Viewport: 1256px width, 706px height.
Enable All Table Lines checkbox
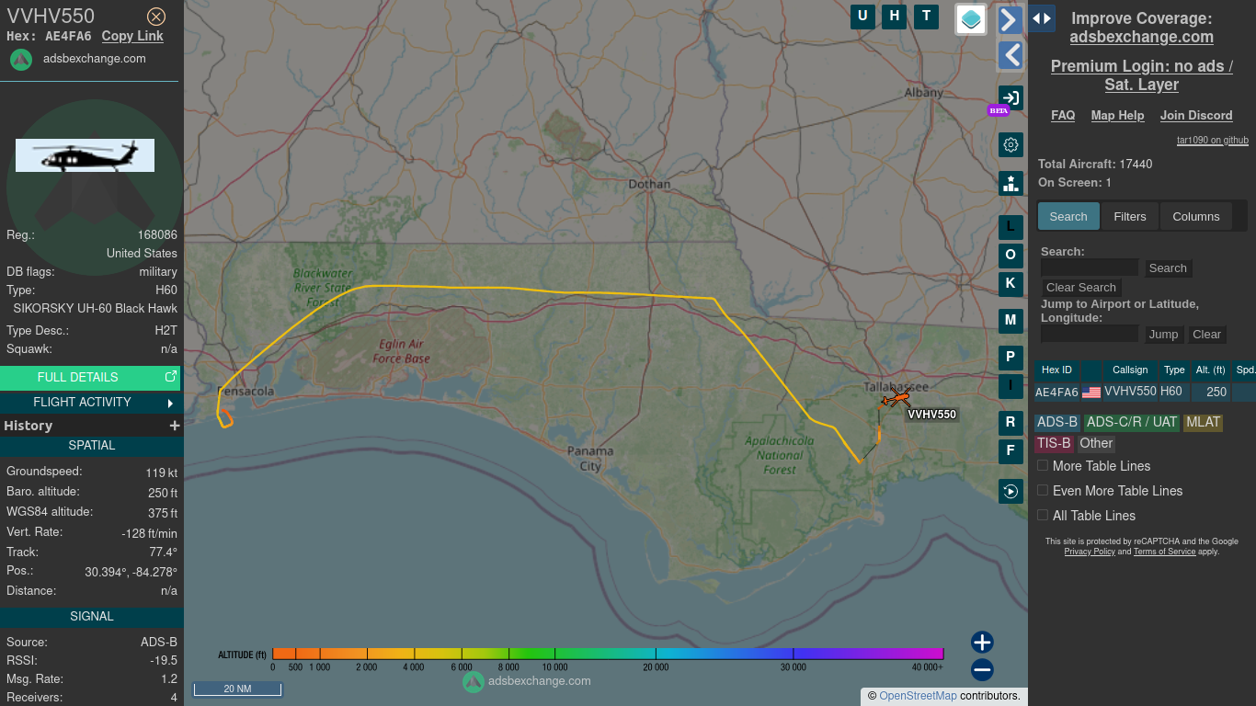coord(1043,516)
